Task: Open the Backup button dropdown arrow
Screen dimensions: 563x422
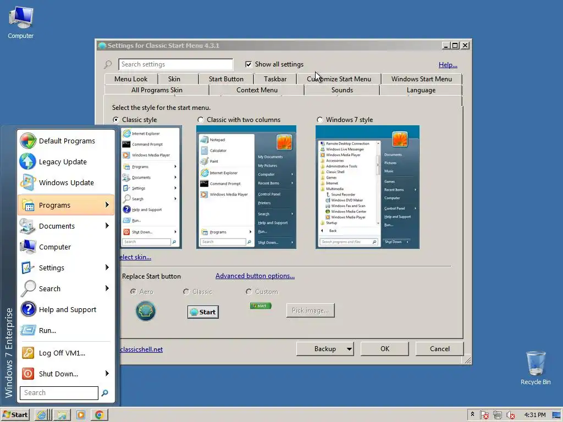Action: [x=349, y=349]
